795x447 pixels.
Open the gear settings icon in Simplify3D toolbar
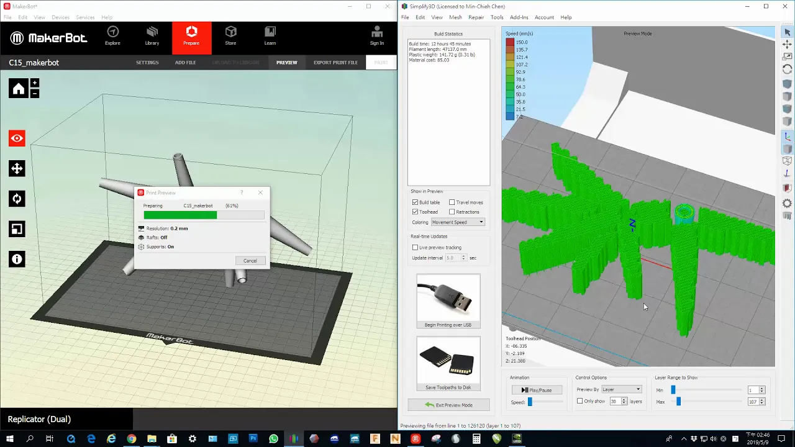(x=787, y=203)
